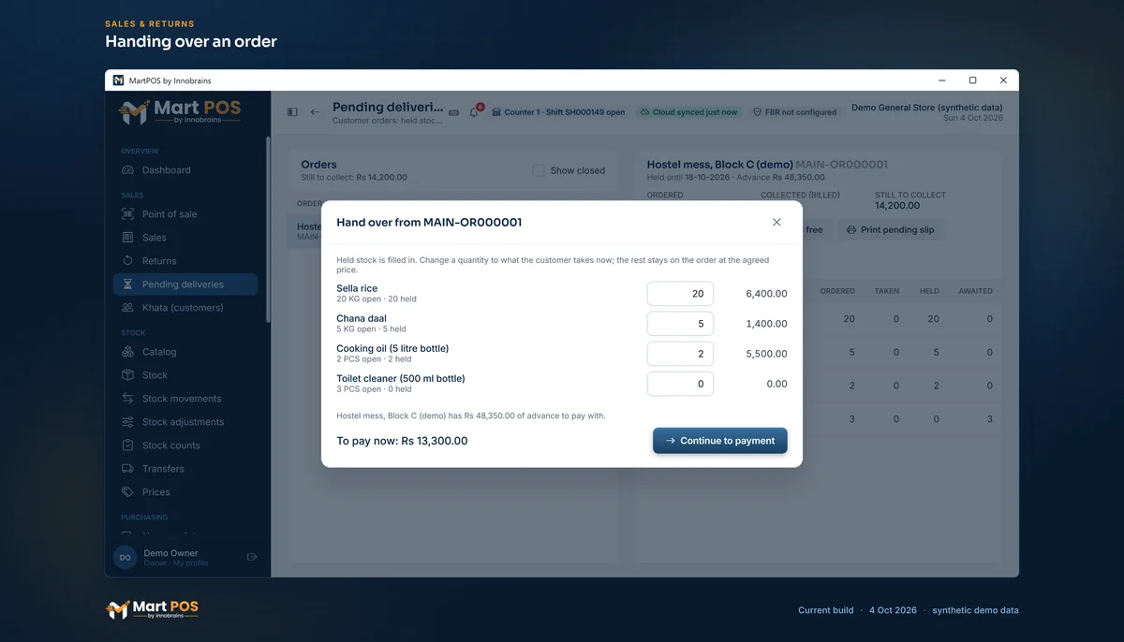This screenshot has width=1124, height=642.
Task: Click the Dashboard gauge icon in sidebar
Action: click(127, 170)
